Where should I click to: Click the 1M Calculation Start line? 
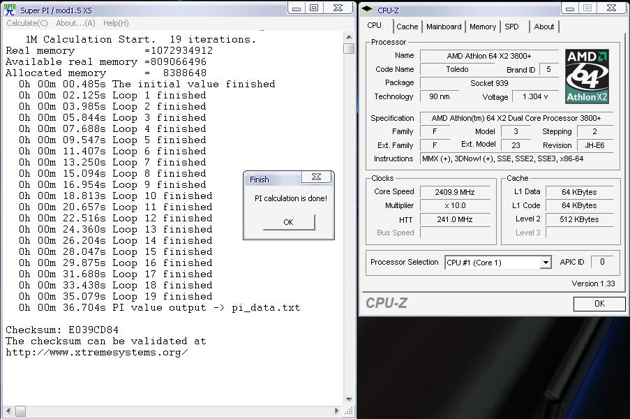(141, 39)
